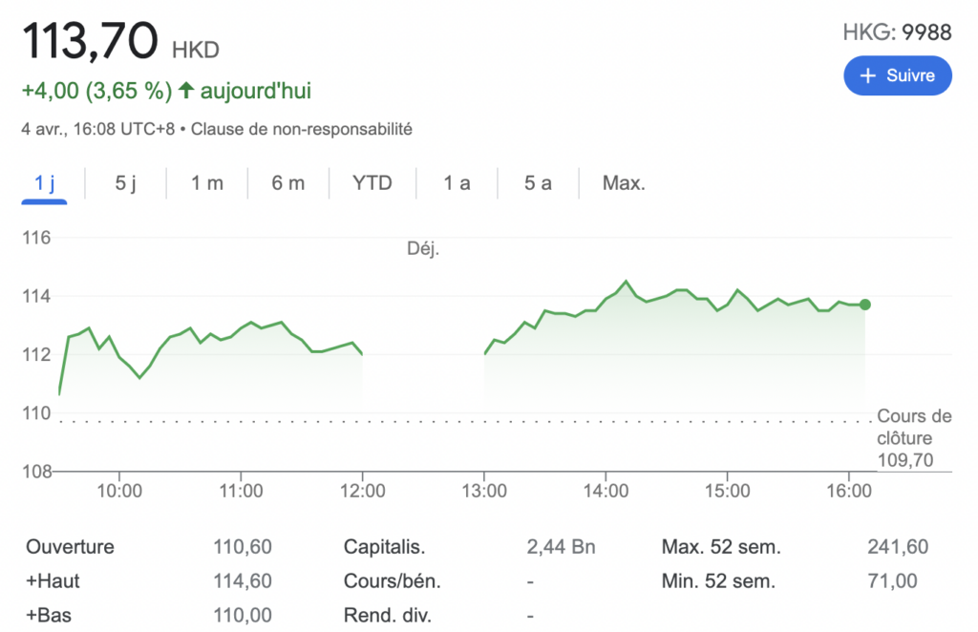Click the Cours de clôture 109,70 label
Screen dimensions: 978x632
[x=914, y=438]
